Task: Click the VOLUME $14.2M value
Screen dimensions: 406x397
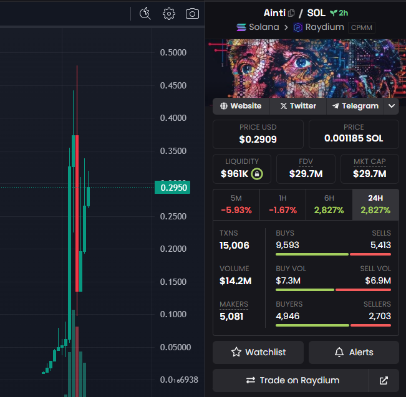Action: 235,281
